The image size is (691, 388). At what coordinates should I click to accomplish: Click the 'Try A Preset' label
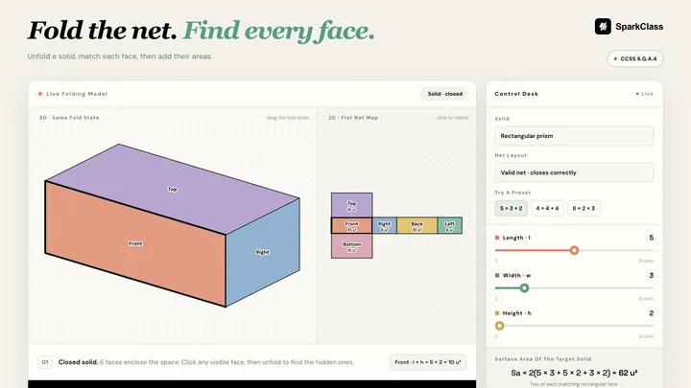point(512,193)
